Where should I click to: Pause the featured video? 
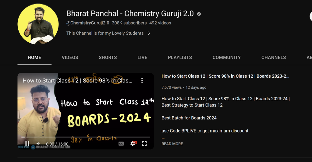point(27,144)
